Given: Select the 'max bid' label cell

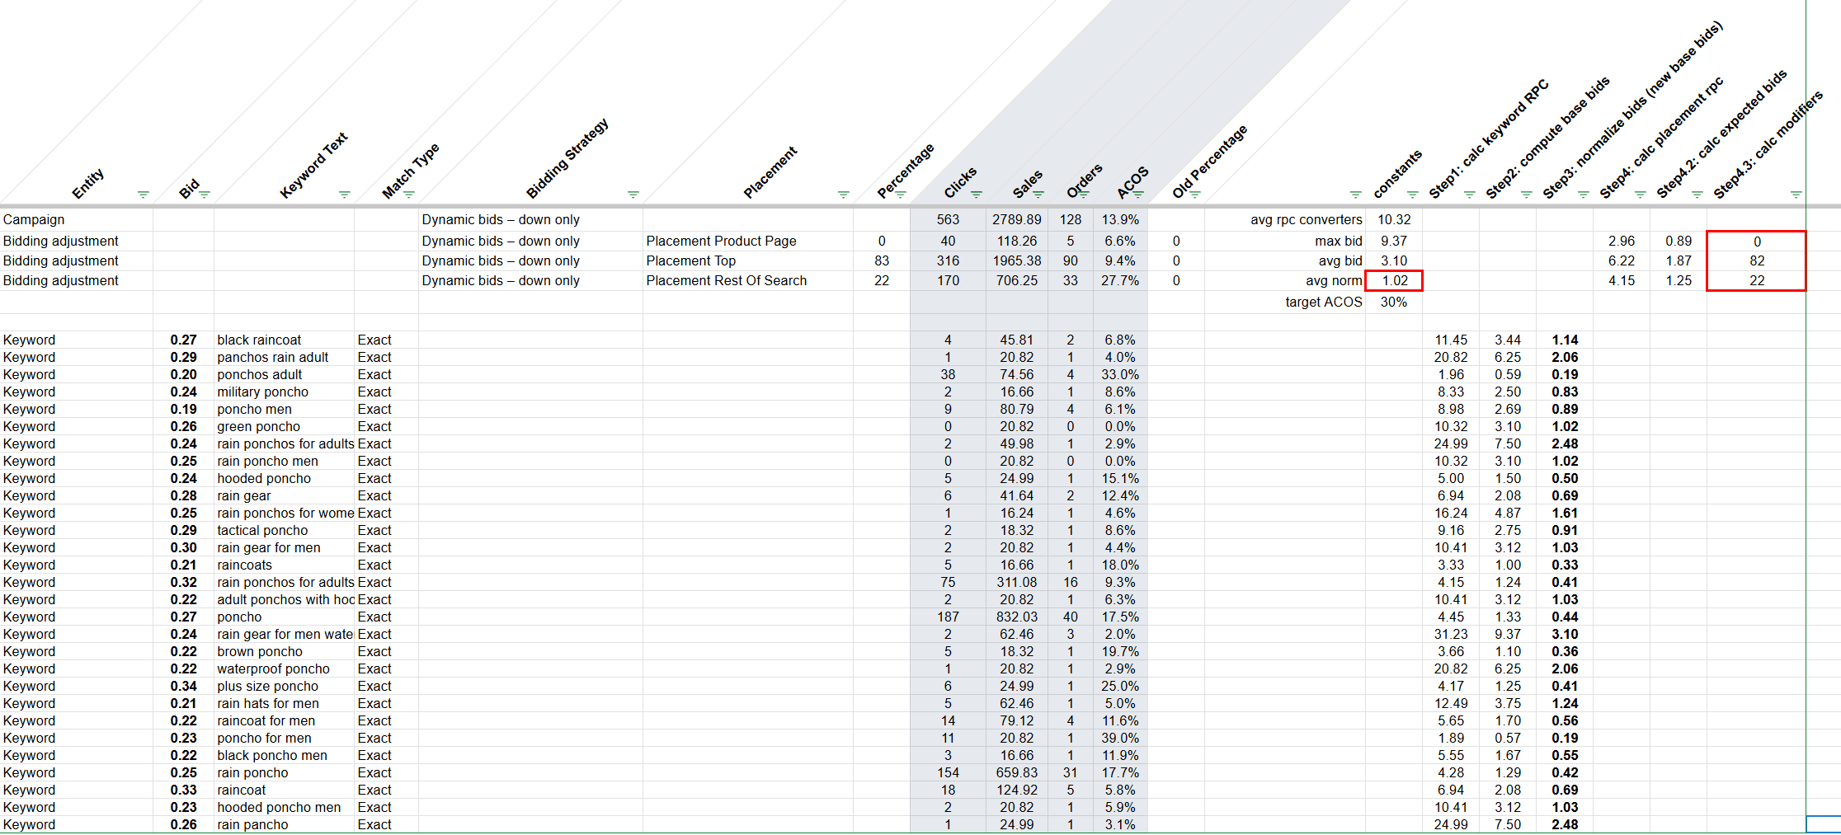Looking at the screenshot, I should (1285, 241).
